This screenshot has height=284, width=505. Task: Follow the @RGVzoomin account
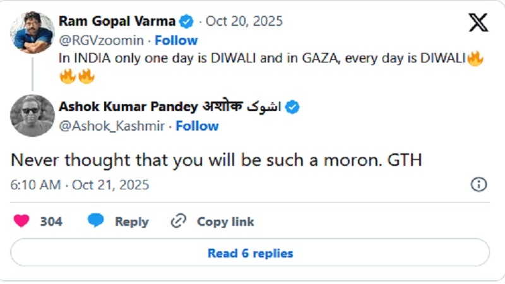[x=176, y=40]
